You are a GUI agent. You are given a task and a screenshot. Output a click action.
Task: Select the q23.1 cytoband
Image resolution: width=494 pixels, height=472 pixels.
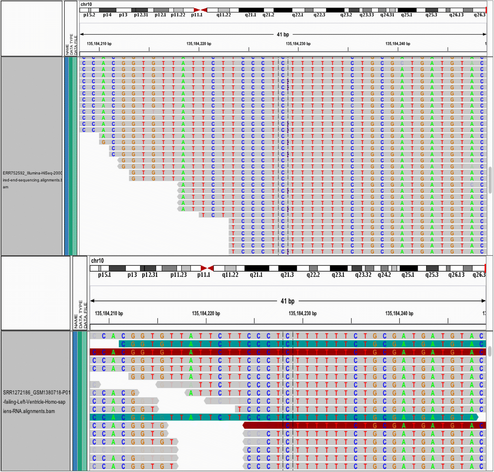pyautogui.click(x=338, y=274)
